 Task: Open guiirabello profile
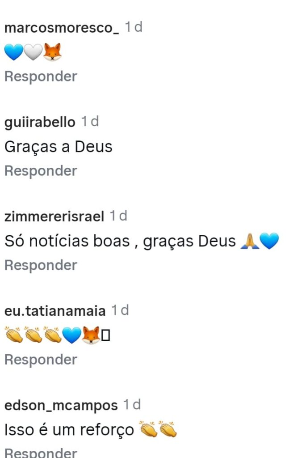coord(40,122)
